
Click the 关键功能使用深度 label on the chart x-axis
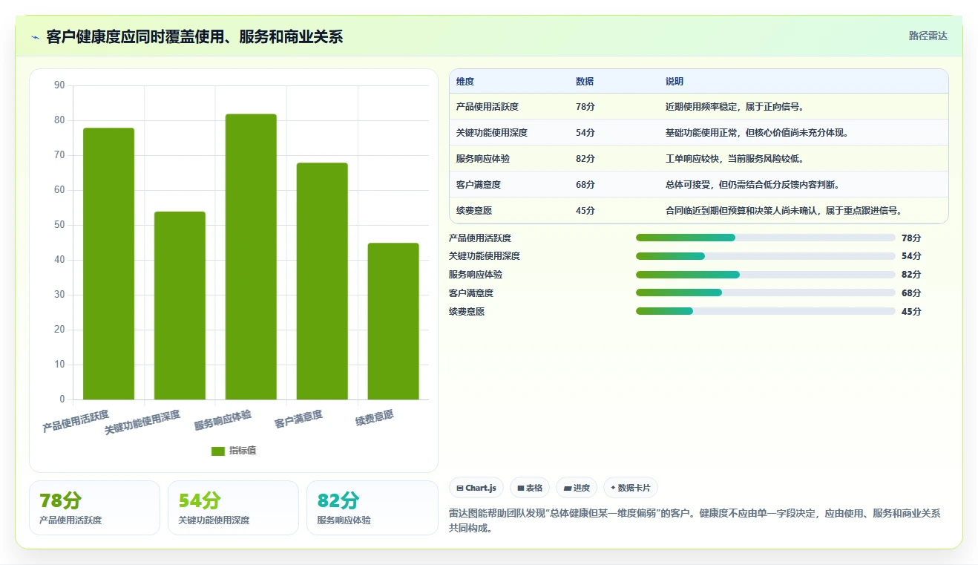coord(142,422)
